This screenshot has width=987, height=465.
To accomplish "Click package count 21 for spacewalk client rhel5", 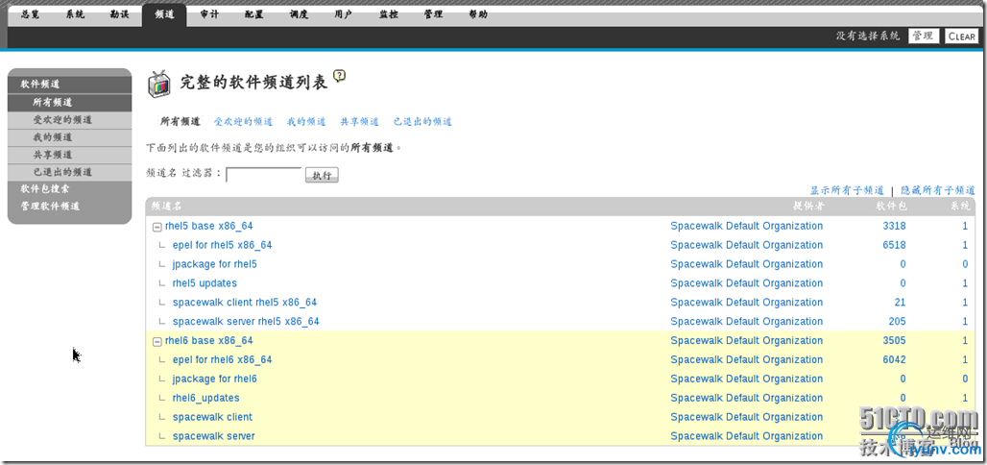I will click(x=901, y=303).
